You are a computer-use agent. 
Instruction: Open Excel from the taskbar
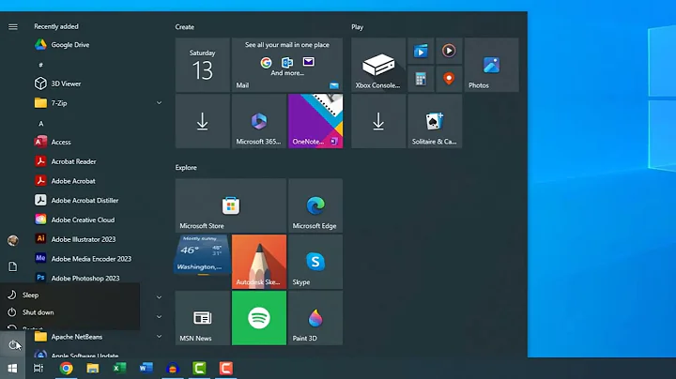119,369
